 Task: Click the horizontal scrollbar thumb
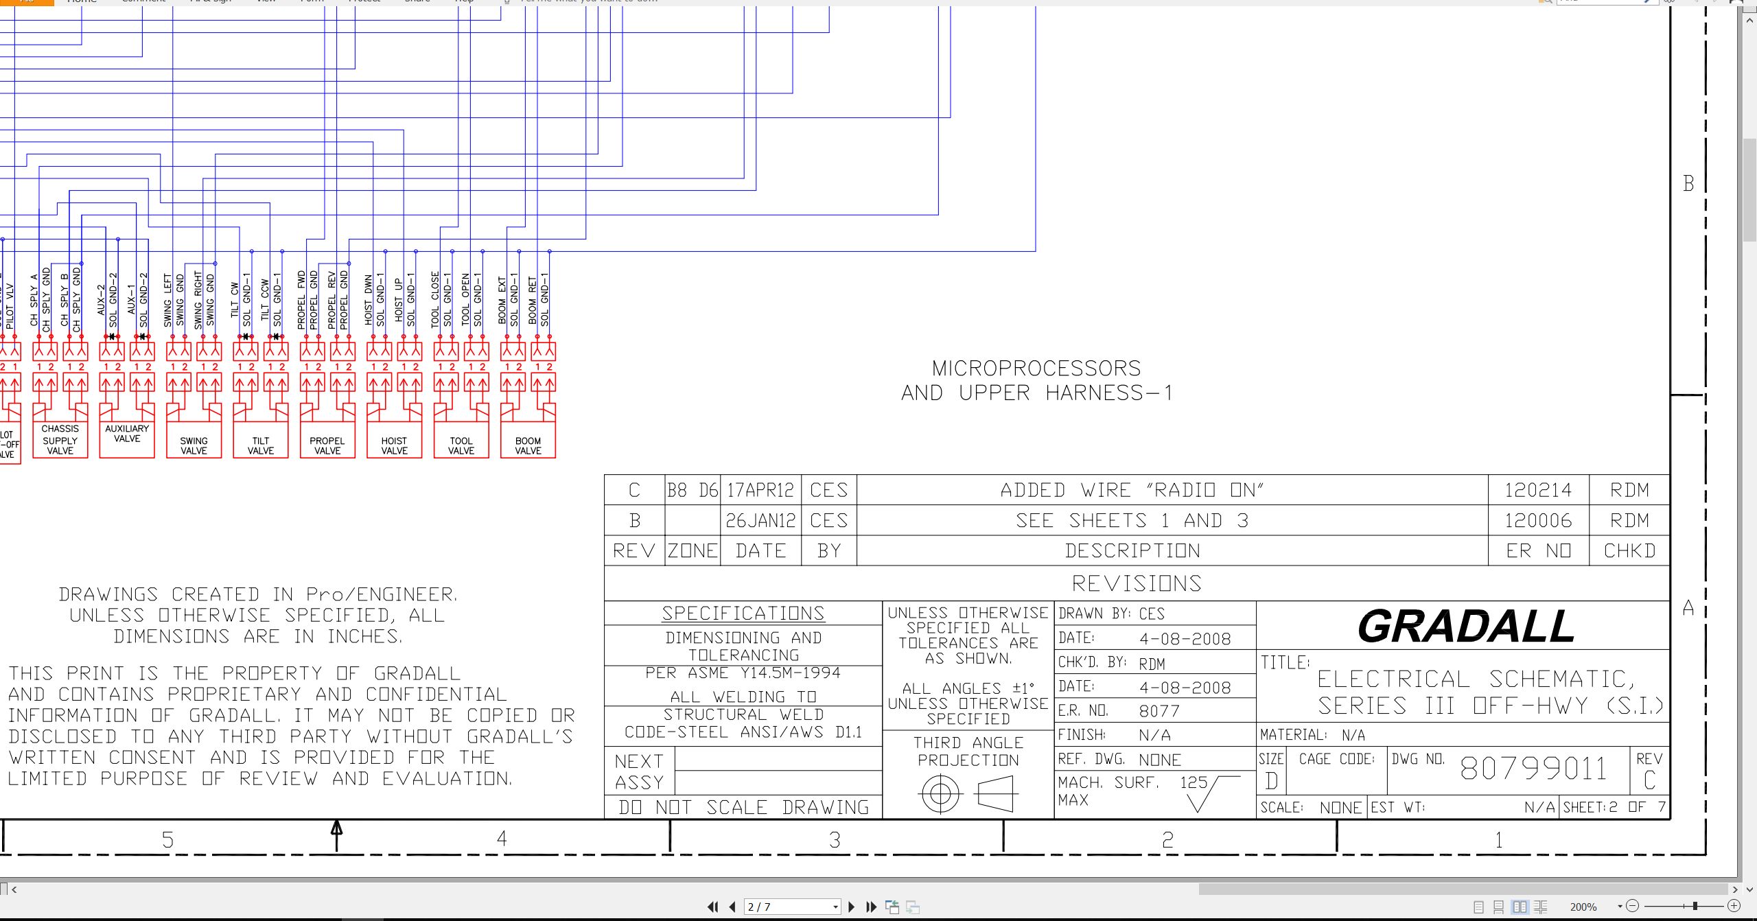[x=1463, y=889]
